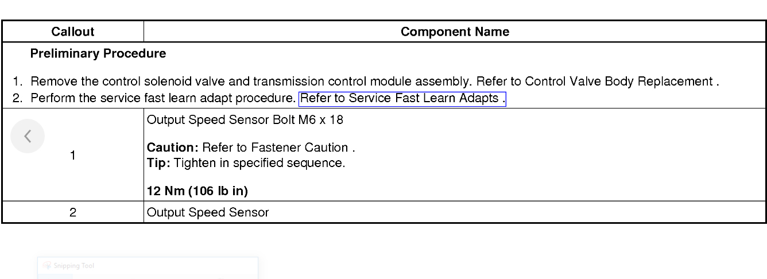767x279 pixels.
Task: Click the Component Name column header
Action: pos(455,32)
